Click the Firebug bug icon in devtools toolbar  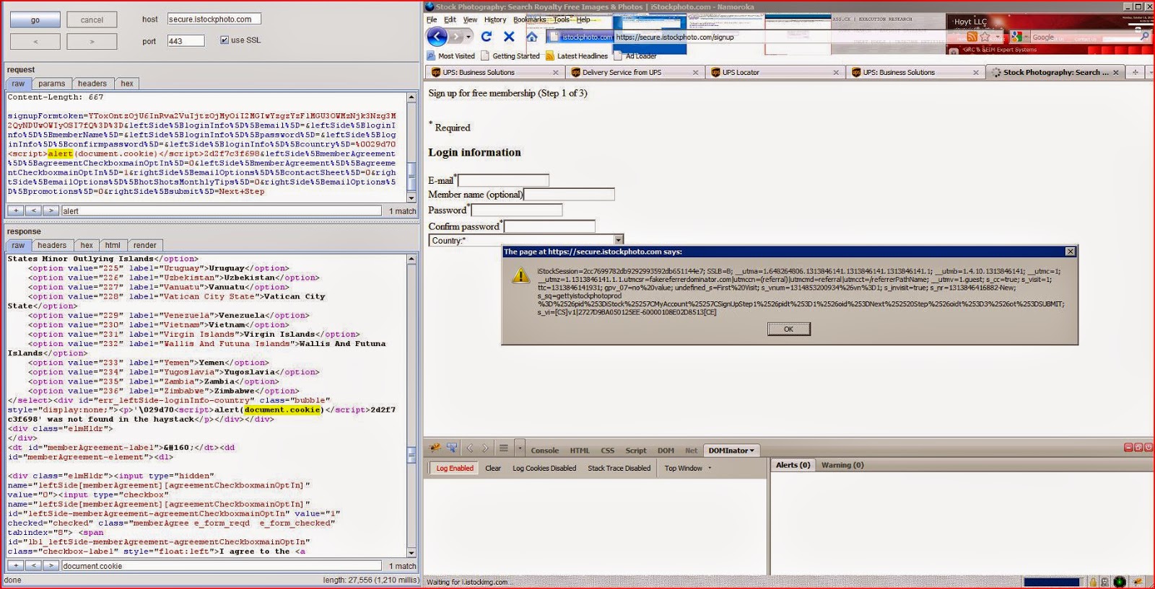click(x=435, y=448)
